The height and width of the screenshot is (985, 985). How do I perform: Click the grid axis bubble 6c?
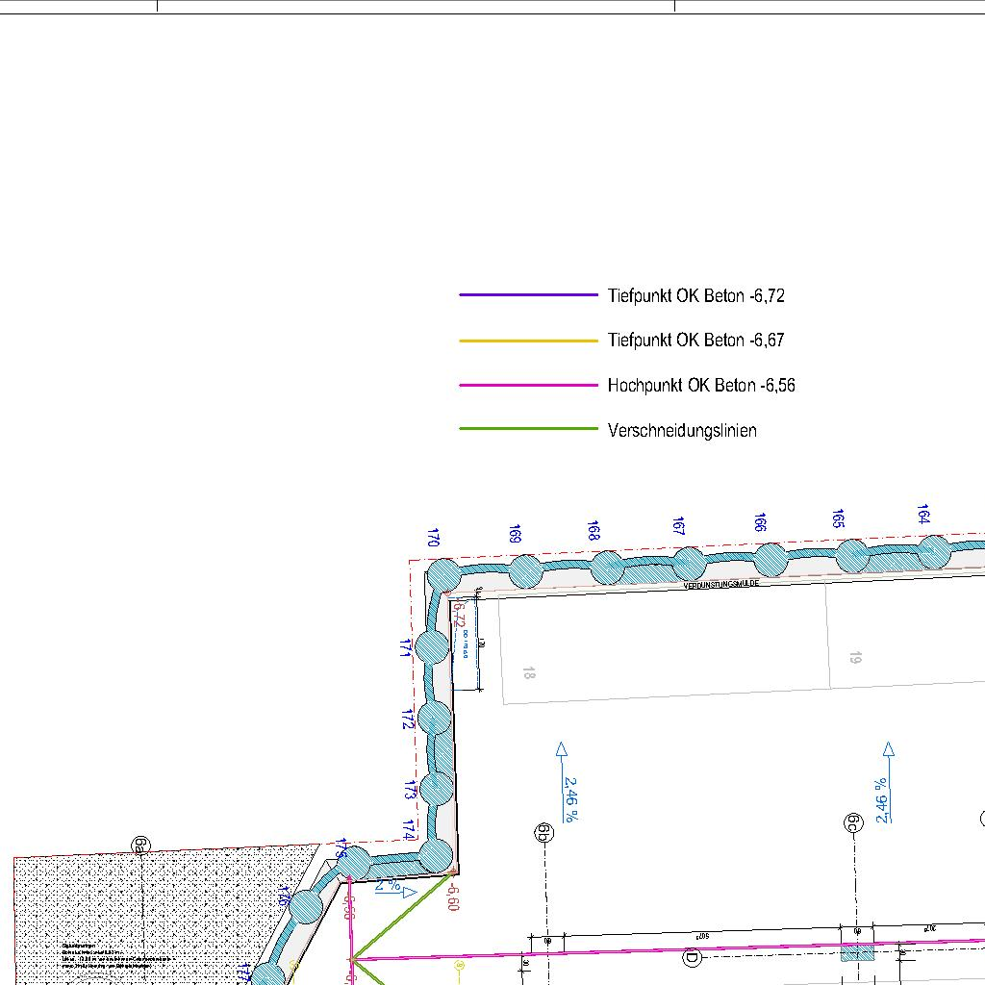(x=852, y=822)
